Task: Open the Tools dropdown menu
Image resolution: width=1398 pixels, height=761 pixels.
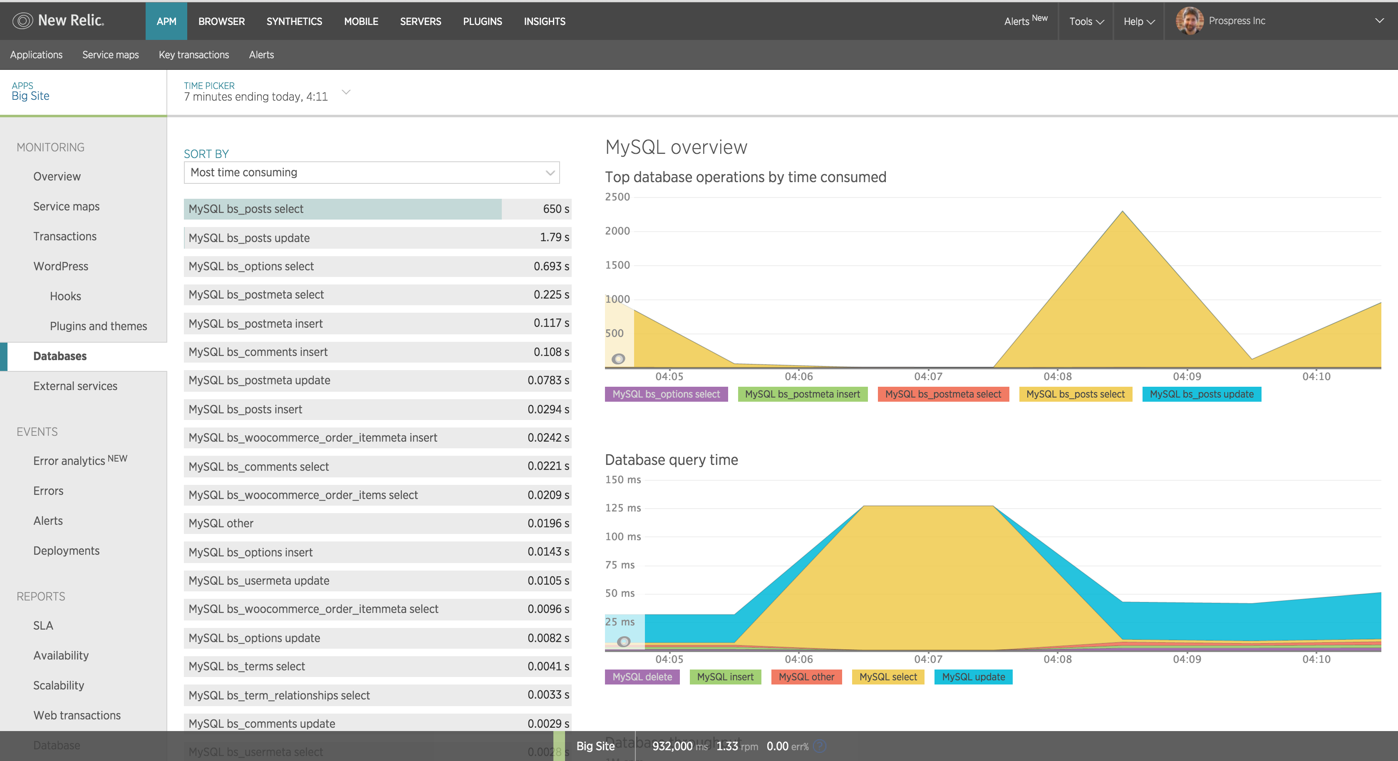Action: (x=1086, y=21)
